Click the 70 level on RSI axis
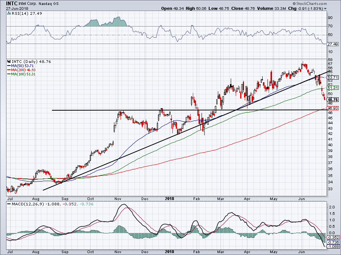341x255 pixels. coord(330,26)
